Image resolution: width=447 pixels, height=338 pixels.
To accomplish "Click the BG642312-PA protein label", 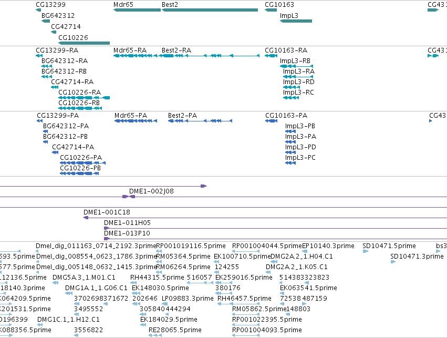I will coord(66,126).
